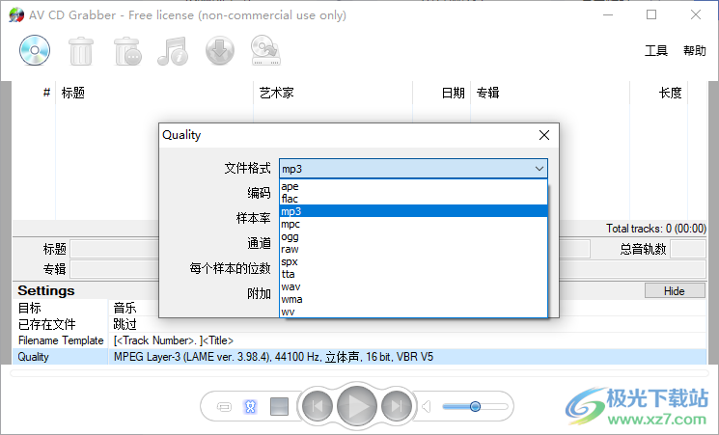Click the download arrow toolbar icon
Screen dimensions: 719x435
click(x=220, y=51)
